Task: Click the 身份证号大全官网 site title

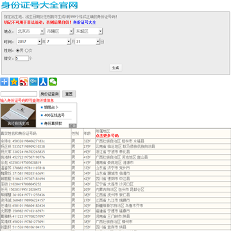Action: pos(39,5)
